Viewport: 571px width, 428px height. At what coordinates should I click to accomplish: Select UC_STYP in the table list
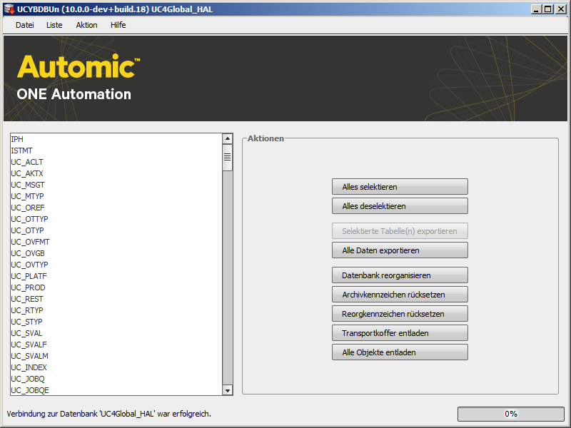[x=116, y=322]
